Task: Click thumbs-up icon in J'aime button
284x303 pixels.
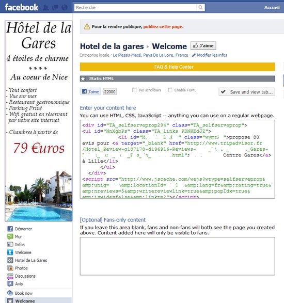Action: [x=195, y=46]
